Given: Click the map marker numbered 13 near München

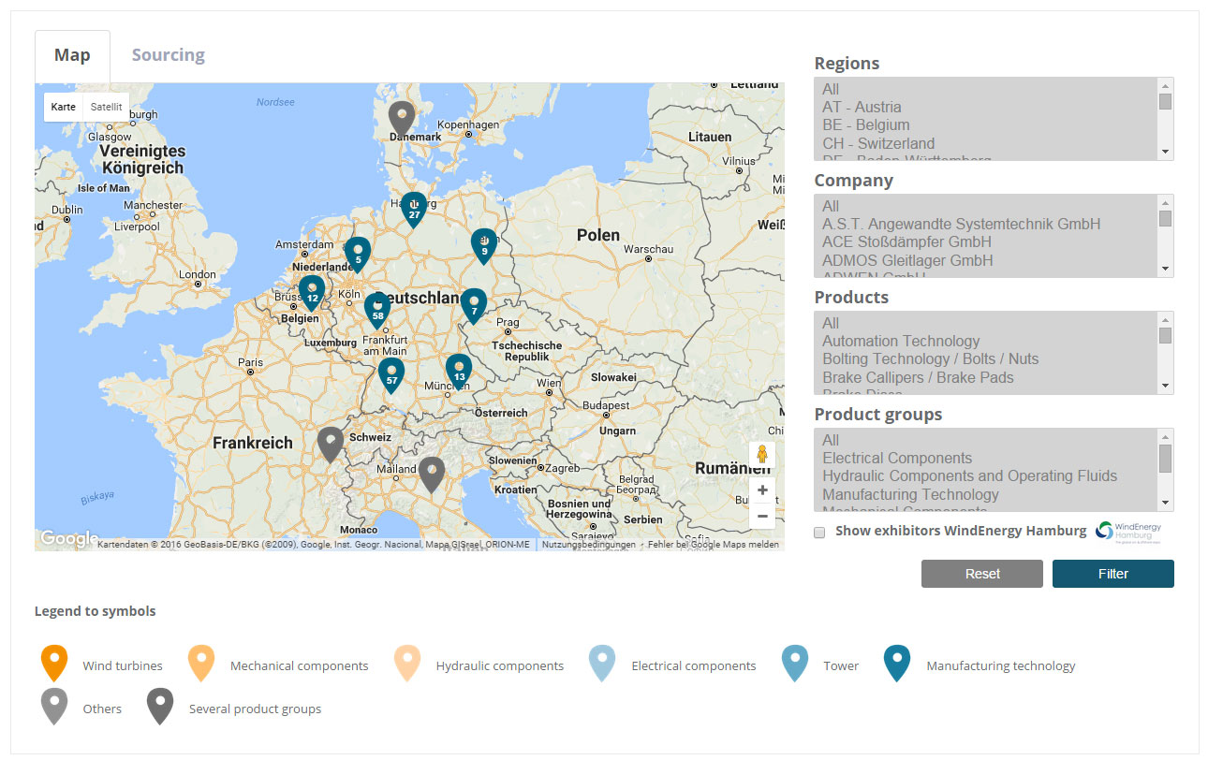Looking at the screenshot, I should point(459,371).
